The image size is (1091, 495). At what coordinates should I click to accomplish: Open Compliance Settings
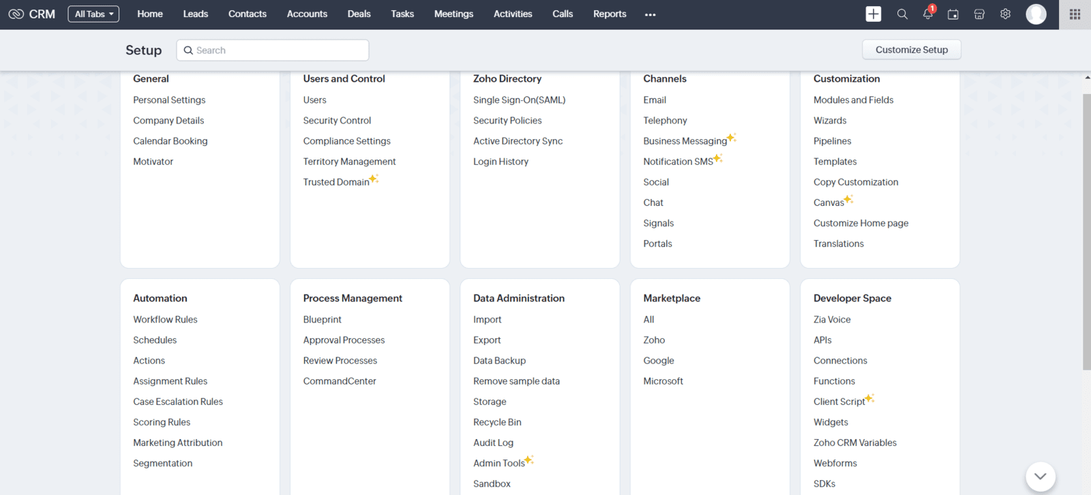(347, 141)
